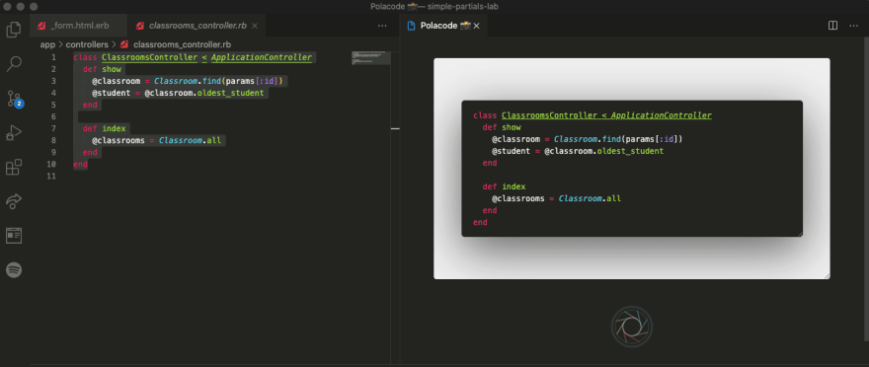Click the editor minimap preview
This screenshot has width=869, height=367.
[371, 58]
